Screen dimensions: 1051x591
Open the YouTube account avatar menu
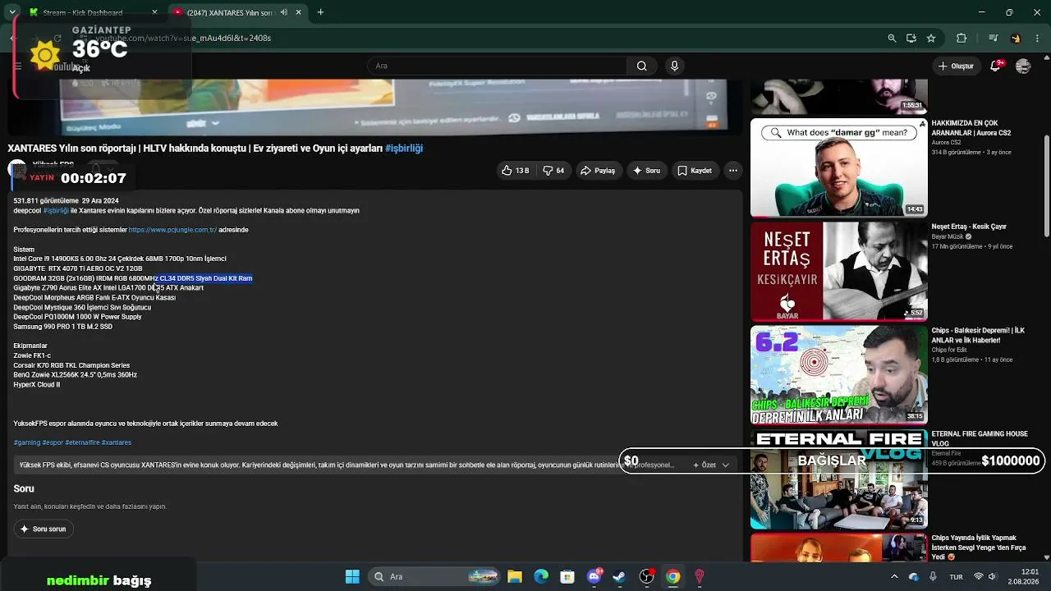1023,66
